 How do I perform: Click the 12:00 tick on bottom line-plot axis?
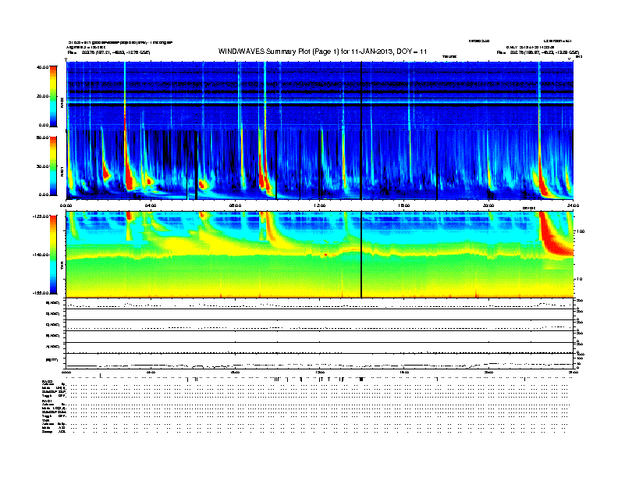[x=320, y=372]
